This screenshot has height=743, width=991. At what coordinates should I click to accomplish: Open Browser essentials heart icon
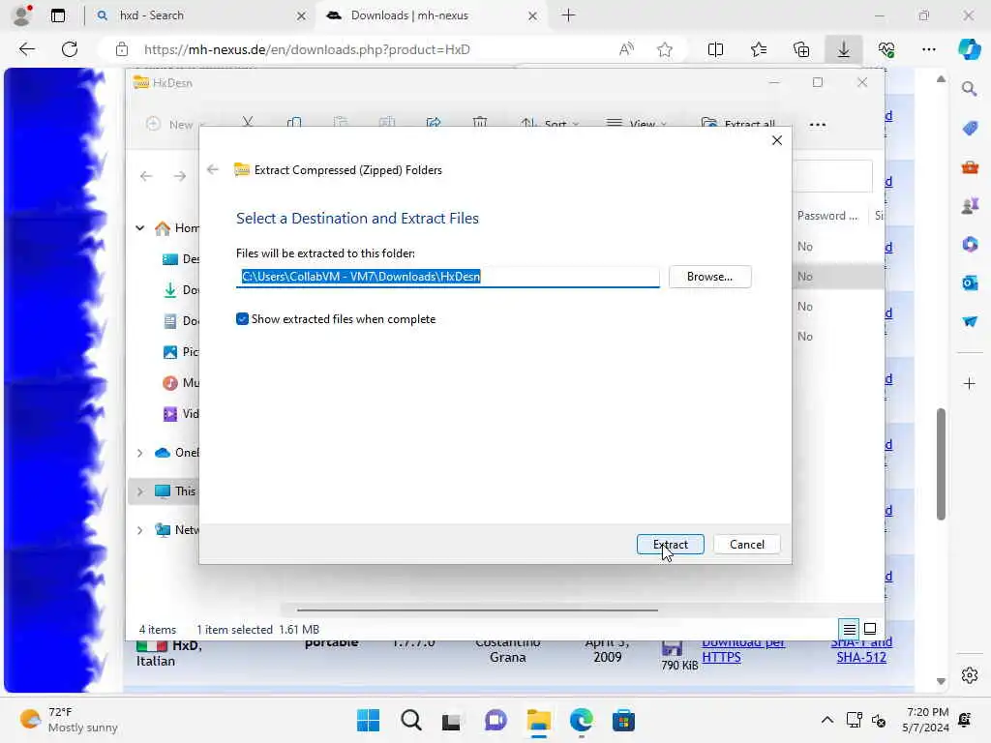click(886, 49)
